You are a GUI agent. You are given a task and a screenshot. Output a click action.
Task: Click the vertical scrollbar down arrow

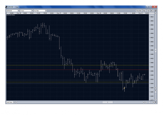156,88
